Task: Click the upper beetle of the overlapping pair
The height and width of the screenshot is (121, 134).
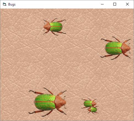Action: click(x=89, y=103)
